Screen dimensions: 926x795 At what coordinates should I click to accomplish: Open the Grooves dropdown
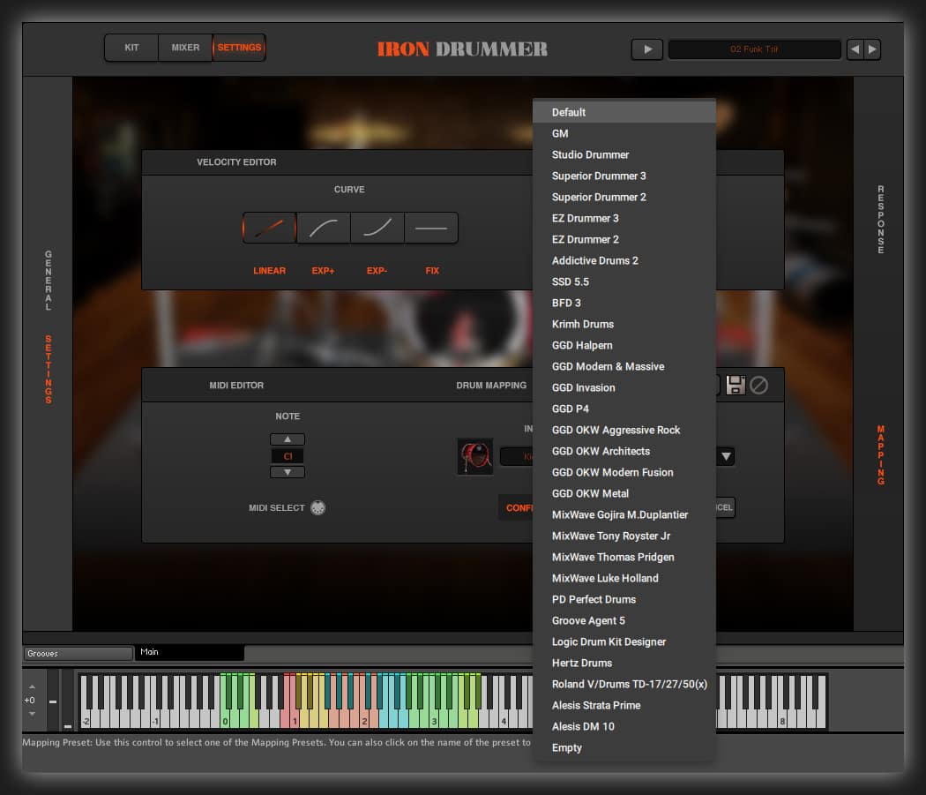(x=78, y=653)
